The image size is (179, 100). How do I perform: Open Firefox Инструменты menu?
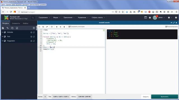coord(35,5)
